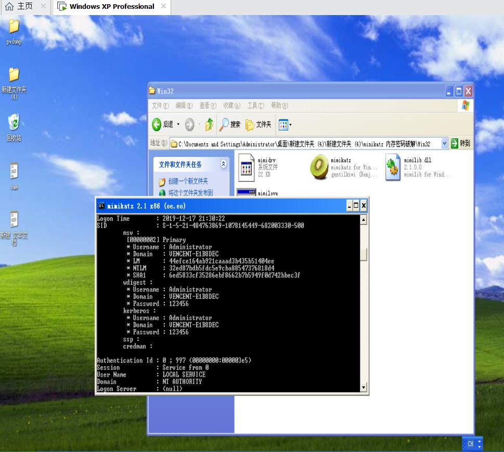Open the 收藏(A) menu
Image resolution: width=504 pixels, height=452 pixels.
coord(232,105)
